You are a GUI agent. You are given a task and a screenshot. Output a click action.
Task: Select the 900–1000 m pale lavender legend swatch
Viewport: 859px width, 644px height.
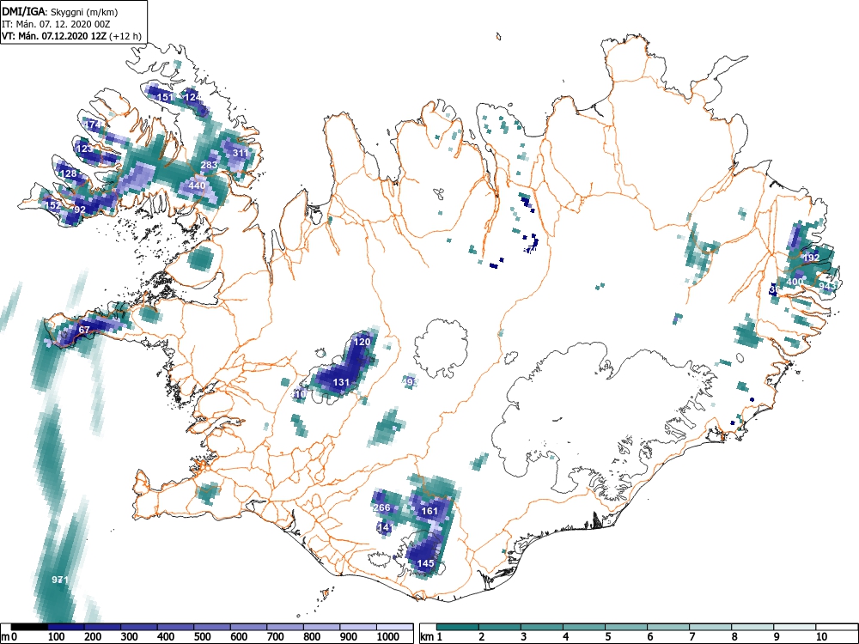pos(358,627)
